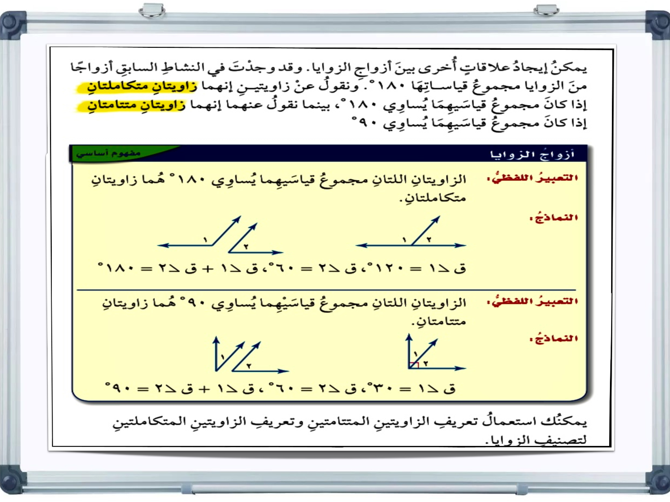
Task: Click highlighted text 'زاويتان متتامتان'
Action: [x=136, y=105]
